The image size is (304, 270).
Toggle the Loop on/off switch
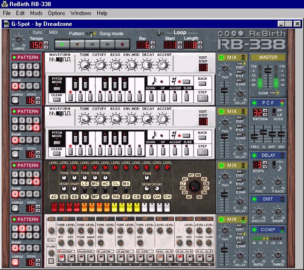[159, 33]
